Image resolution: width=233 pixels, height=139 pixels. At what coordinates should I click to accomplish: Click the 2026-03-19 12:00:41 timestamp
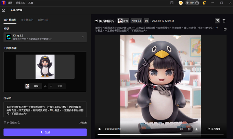pos(163,21)
